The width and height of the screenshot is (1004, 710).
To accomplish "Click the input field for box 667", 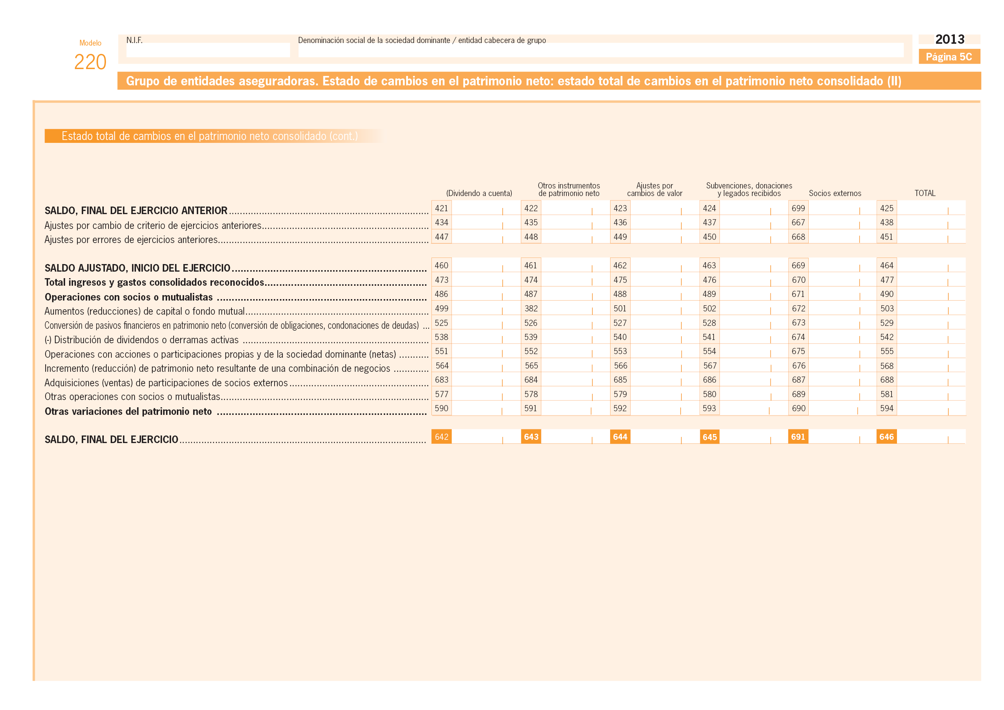I will [842, 222].
